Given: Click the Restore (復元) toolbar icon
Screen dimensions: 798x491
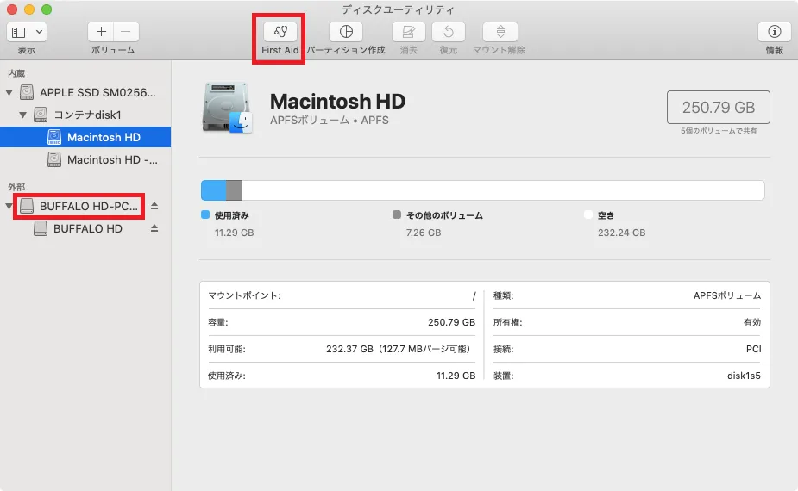Looking at the screenshot, I should (x=449, y=32).
